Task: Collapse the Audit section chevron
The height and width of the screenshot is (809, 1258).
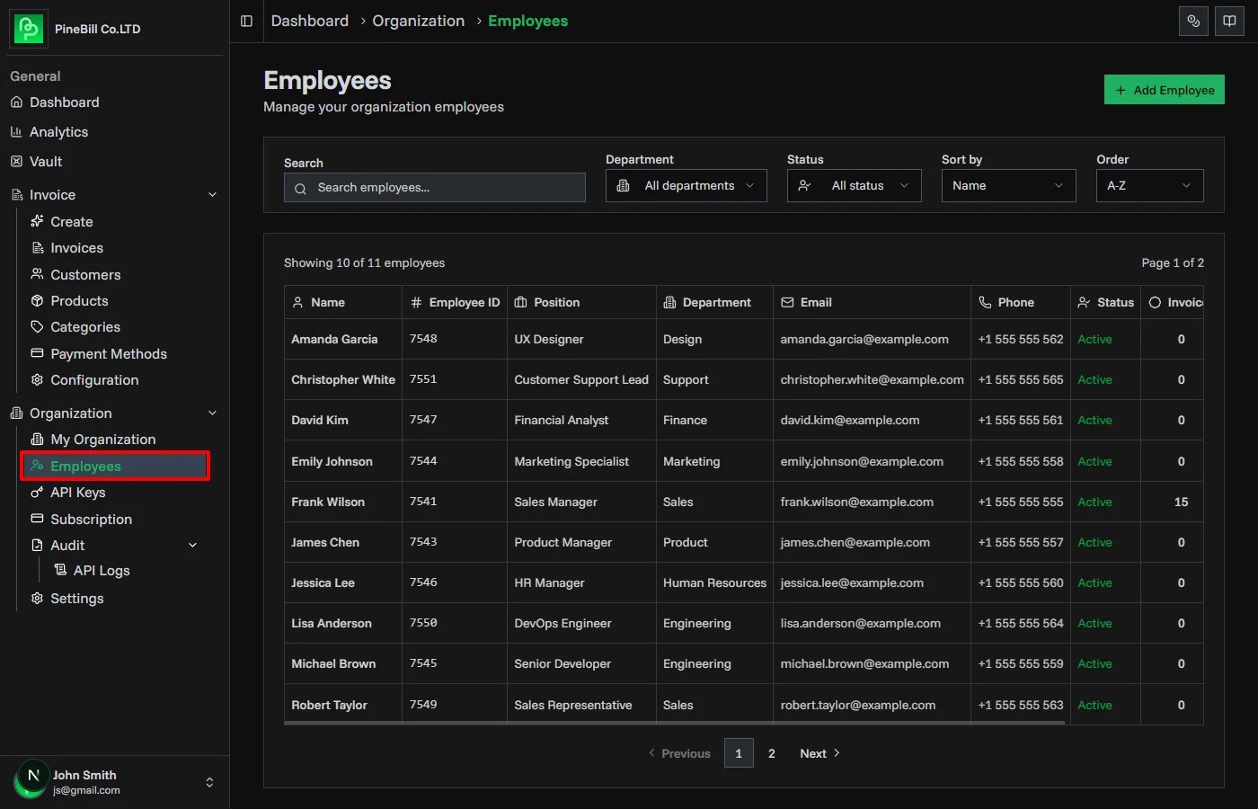Action: pyautogui.click(x=192, y=545)
